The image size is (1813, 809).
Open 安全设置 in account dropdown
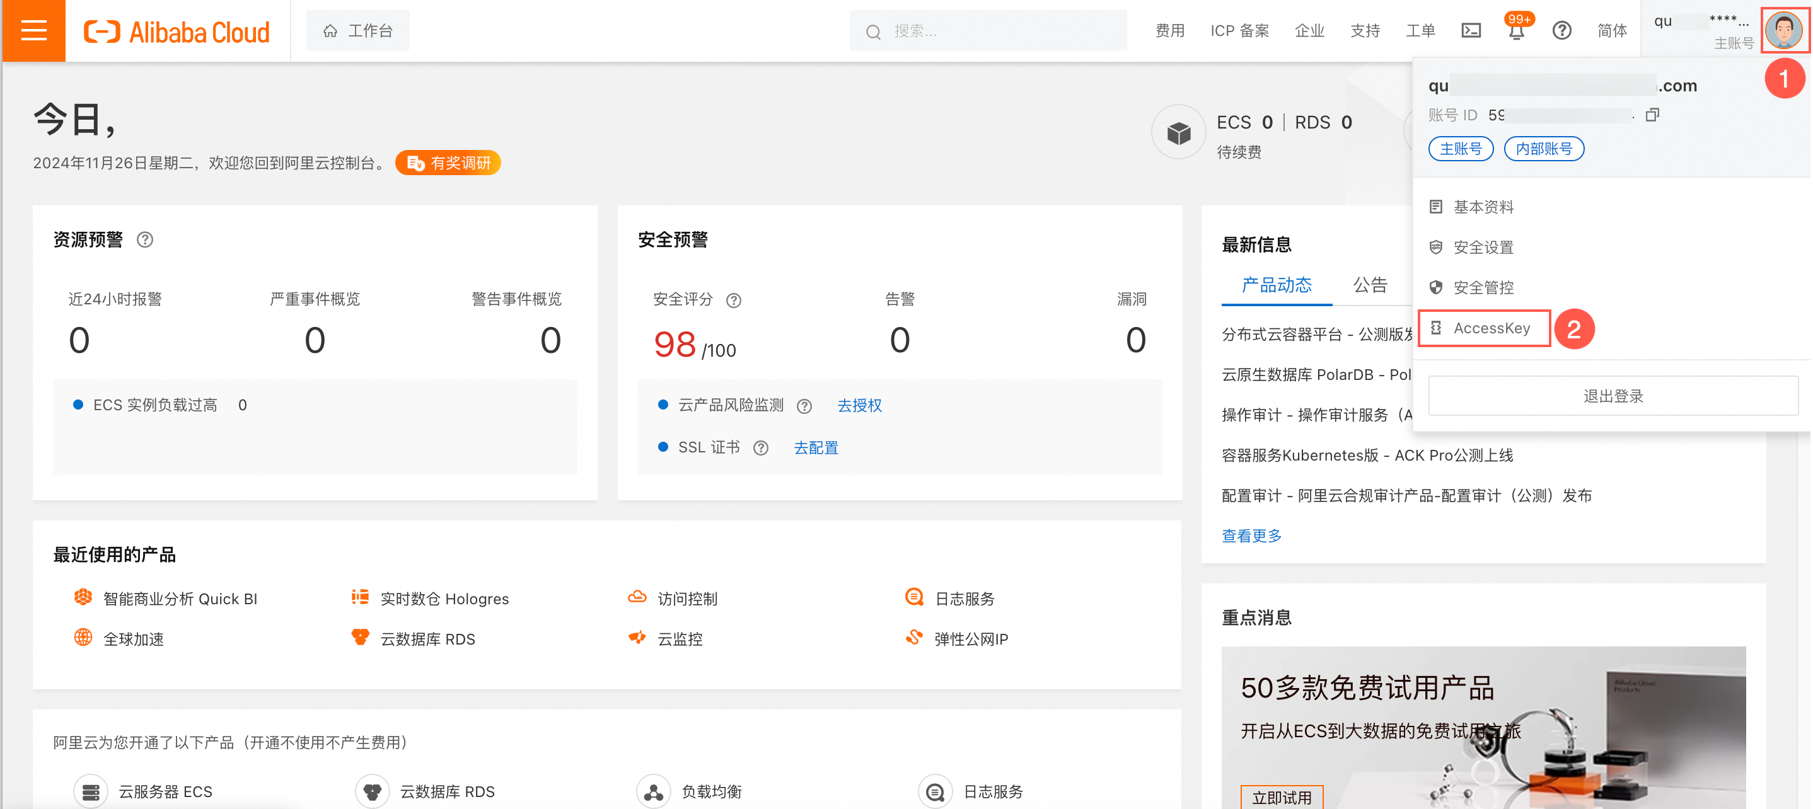click(1483, 247)
